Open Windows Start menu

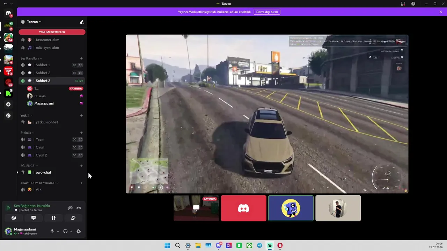pyautogui.click(x=167, y=245)
